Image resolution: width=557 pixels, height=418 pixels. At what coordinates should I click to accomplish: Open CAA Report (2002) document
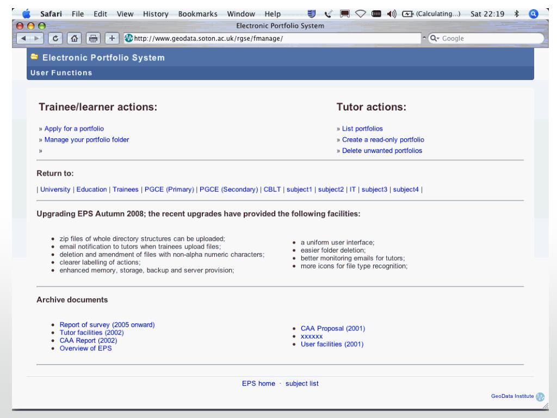(88, 341)
